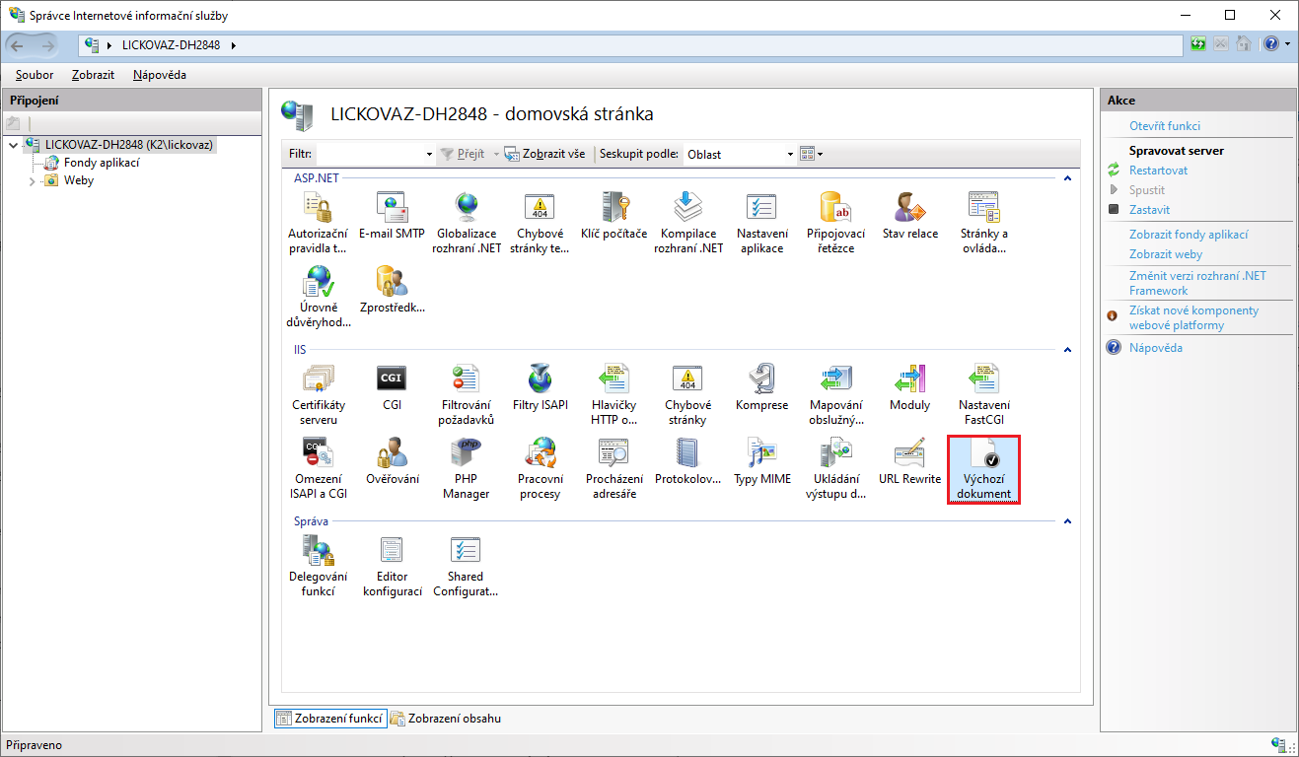This screenshot has height=757, width=1299.
Task: Open Klíč počítače feature
Action: [x=613, y=216]
